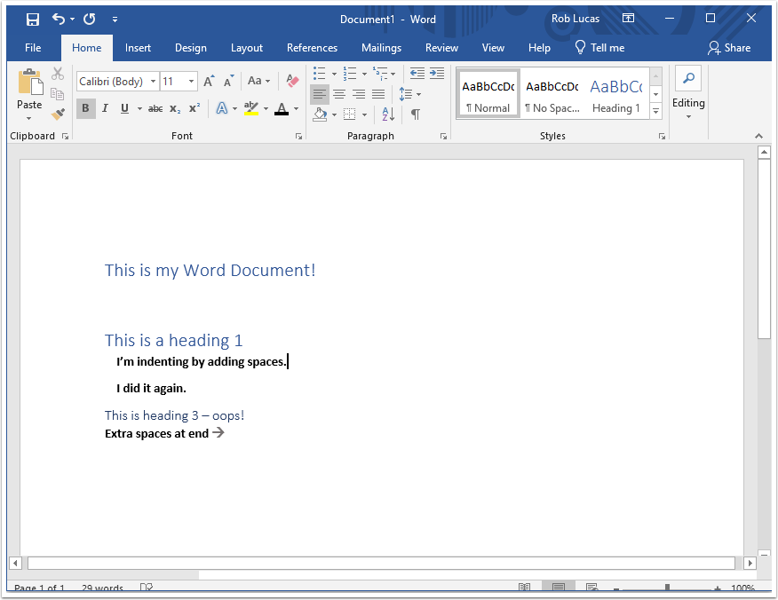Apply borders to the paragraph
The width and height of the screenshot is (778, 600).
350,114
